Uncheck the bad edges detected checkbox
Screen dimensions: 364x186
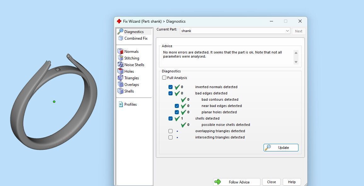click(x=170, y=93)
